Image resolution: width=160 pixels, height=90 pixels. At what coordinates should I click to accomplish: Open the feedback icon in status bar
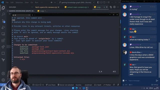coord(114,85)
